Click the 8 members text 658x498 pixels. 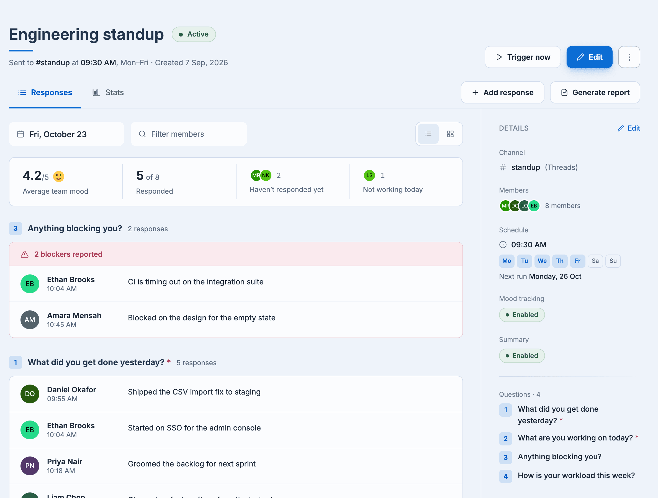tap(562, 206)
